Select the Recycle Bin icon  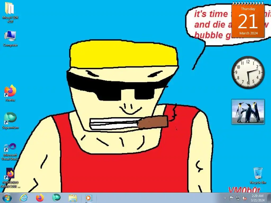coord(258,176)
